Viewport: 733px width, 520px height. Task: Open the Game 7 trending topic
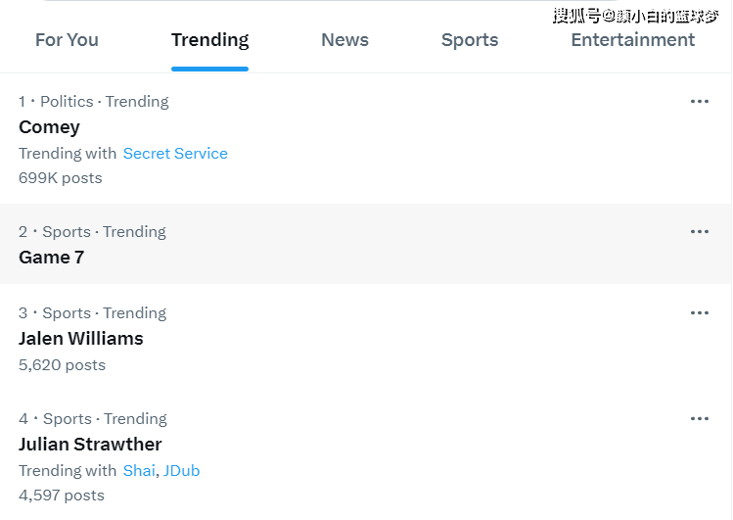click(52, 258)
